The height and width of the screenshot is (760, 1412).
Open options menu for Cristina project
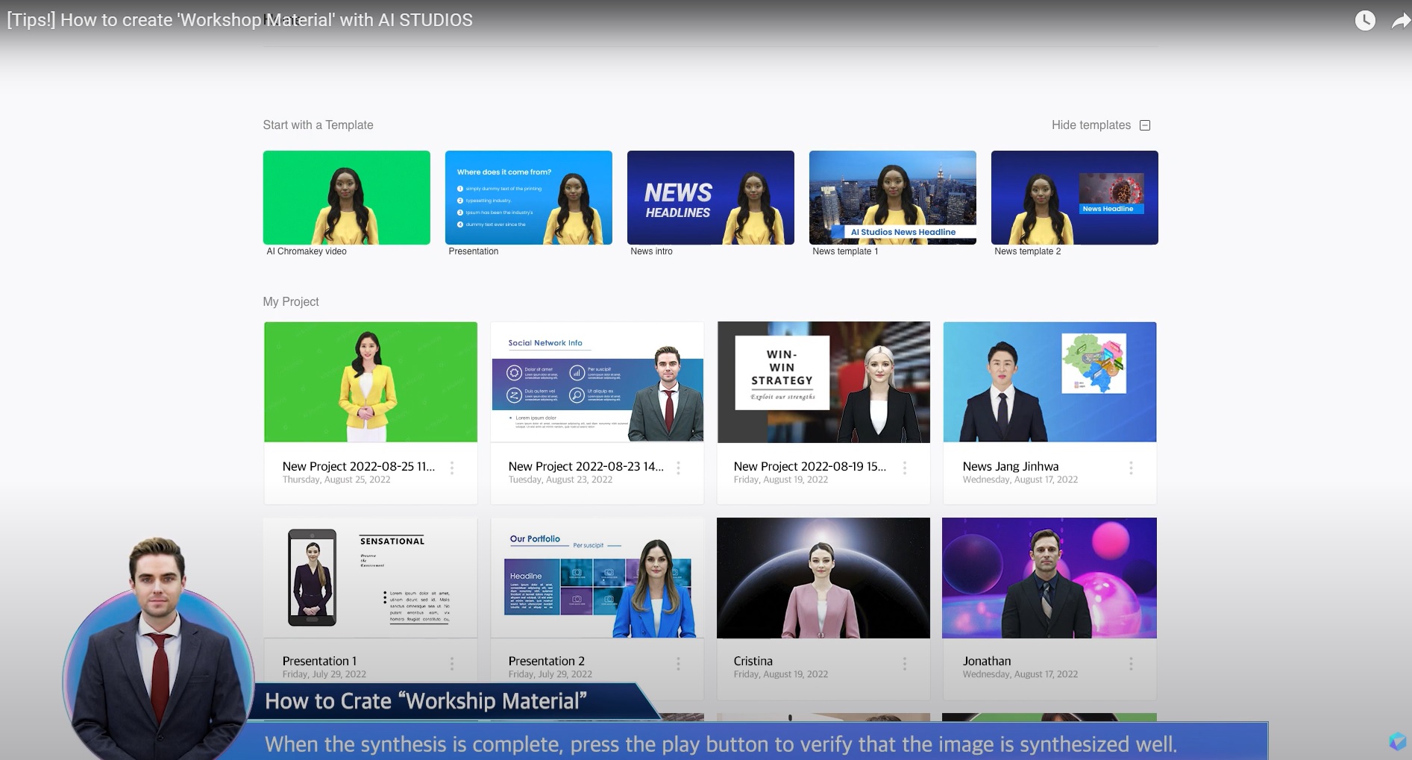click(905, 663)
